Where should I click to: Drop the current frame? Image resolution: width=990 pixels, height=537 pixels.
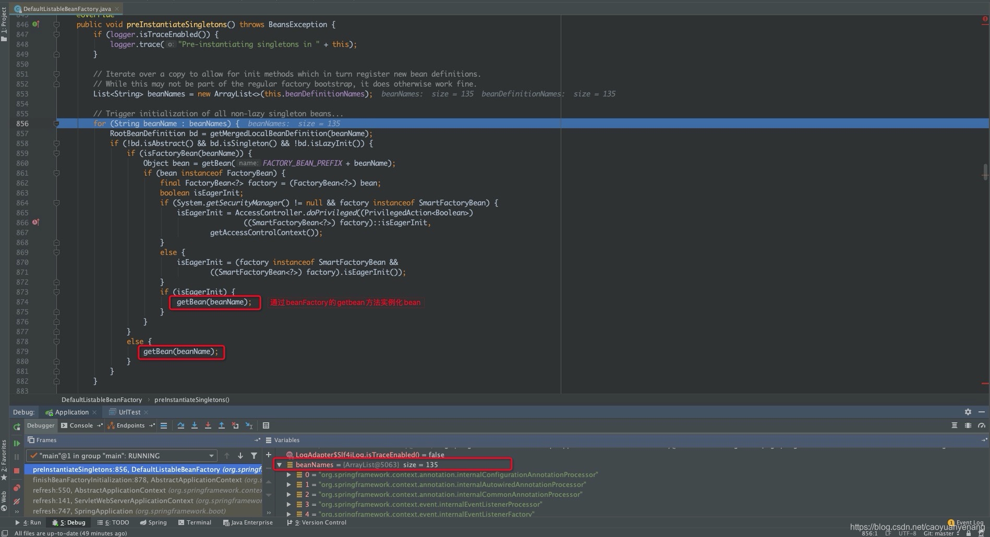click(235, 426)
